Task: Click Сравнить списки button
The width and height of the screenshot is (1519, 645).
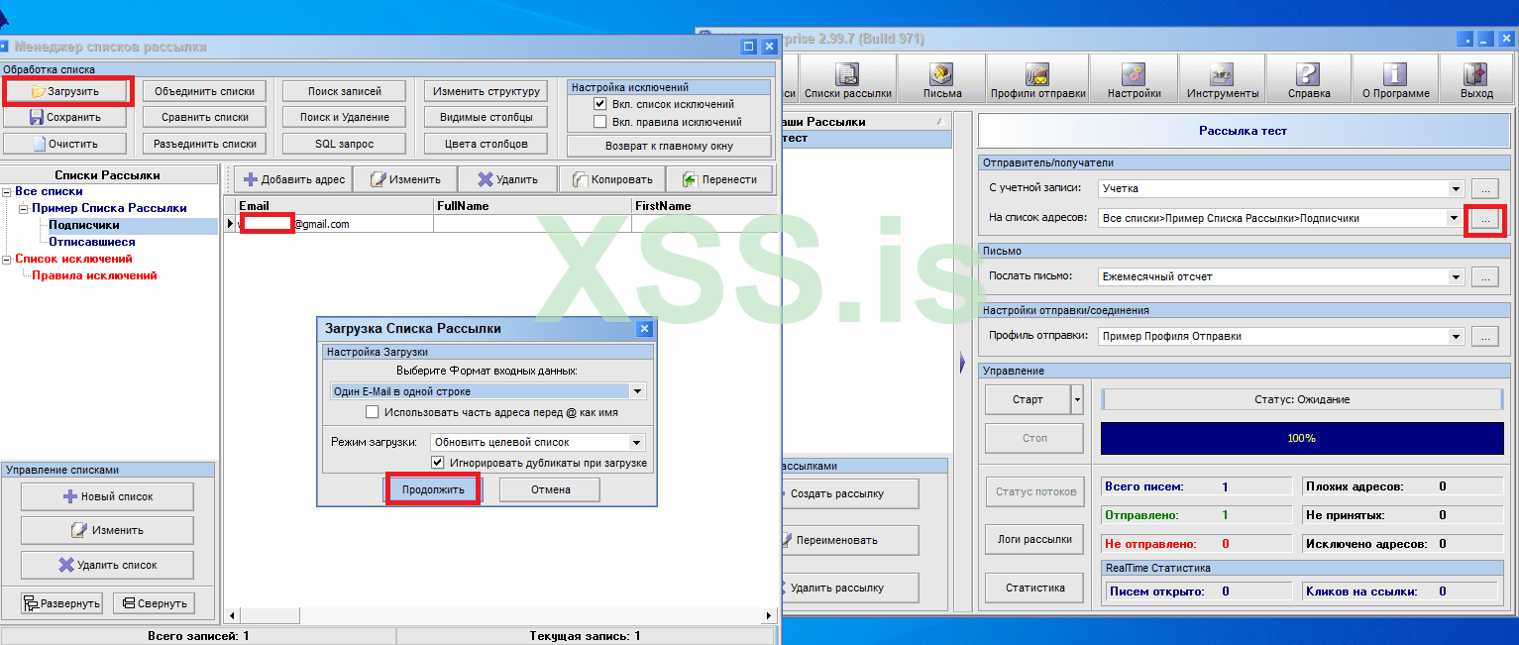Action: click(204, 117)
